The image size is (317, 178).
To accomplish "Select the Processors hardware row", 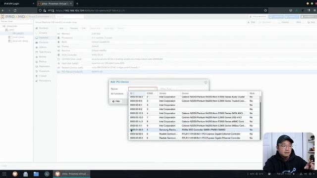I will click(186, 38).
